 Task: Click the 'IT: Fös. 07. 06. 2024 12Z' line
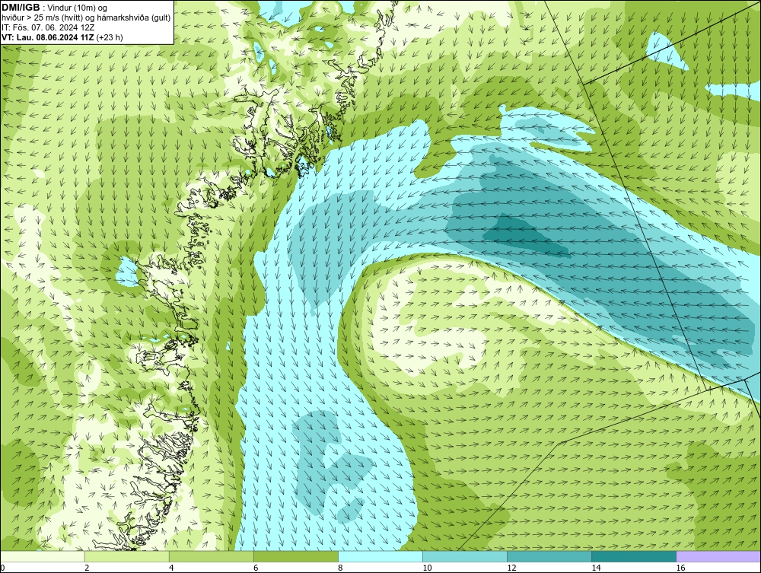tap(48, 27)
